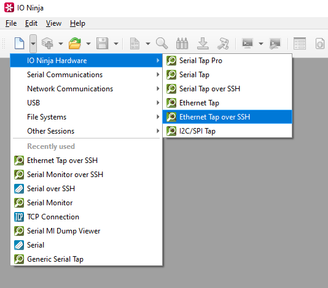Open recent TCP Connection

click(87, 217)
